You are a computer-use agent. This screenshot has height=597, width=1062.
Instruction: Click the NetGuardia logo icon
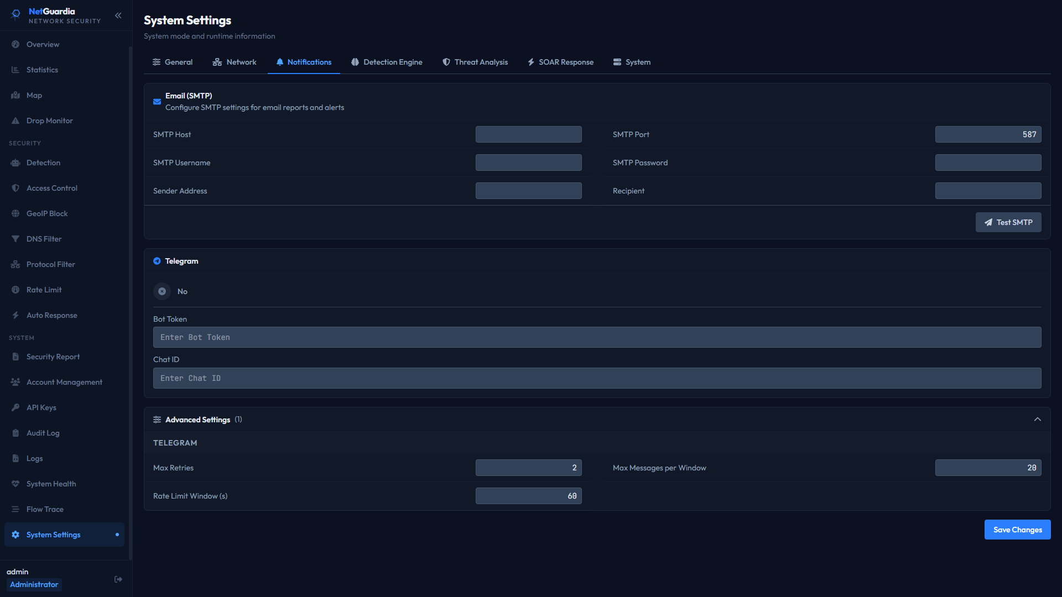pyautogui.click(x=16, y=15)
